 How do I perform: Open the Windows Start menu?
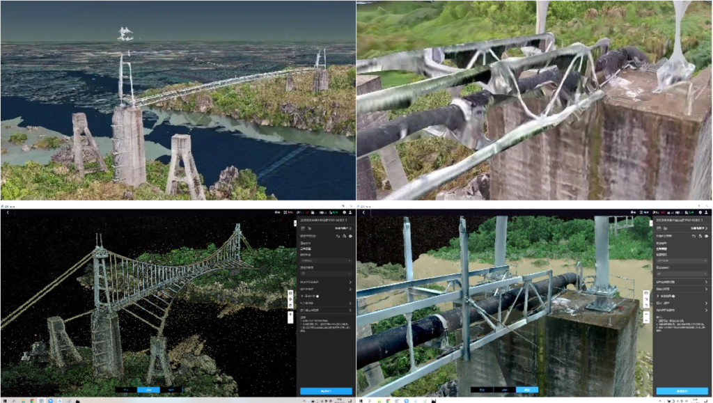(3, 400)
